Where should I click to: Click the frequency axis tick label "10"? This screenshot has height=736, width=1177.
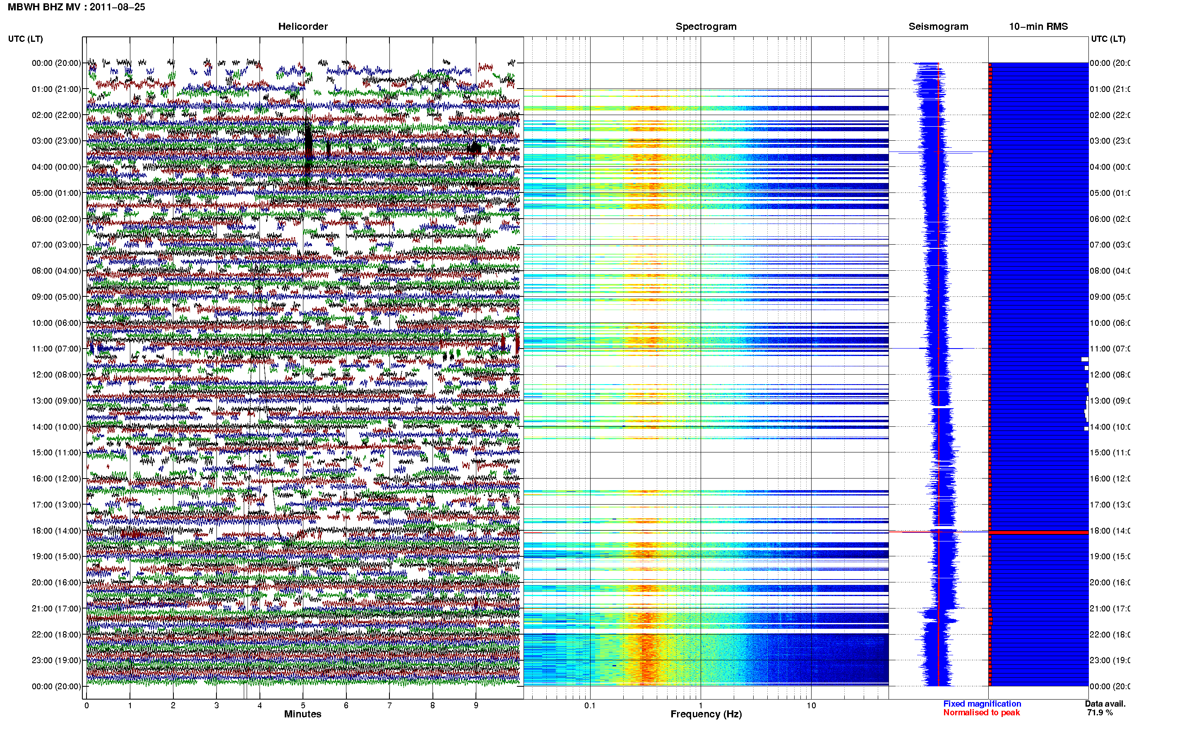coord(811,705)
